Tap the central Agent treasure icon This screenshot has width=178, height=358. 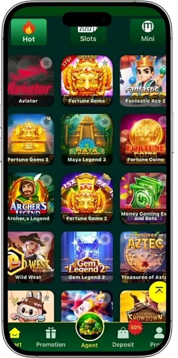[x=90, y=327]
